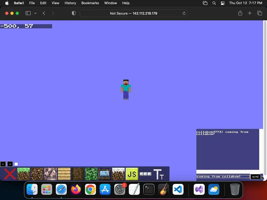Open the App Store from the Dock
Viewport: 267px width, 200px height.
click(x=105, y=189)
